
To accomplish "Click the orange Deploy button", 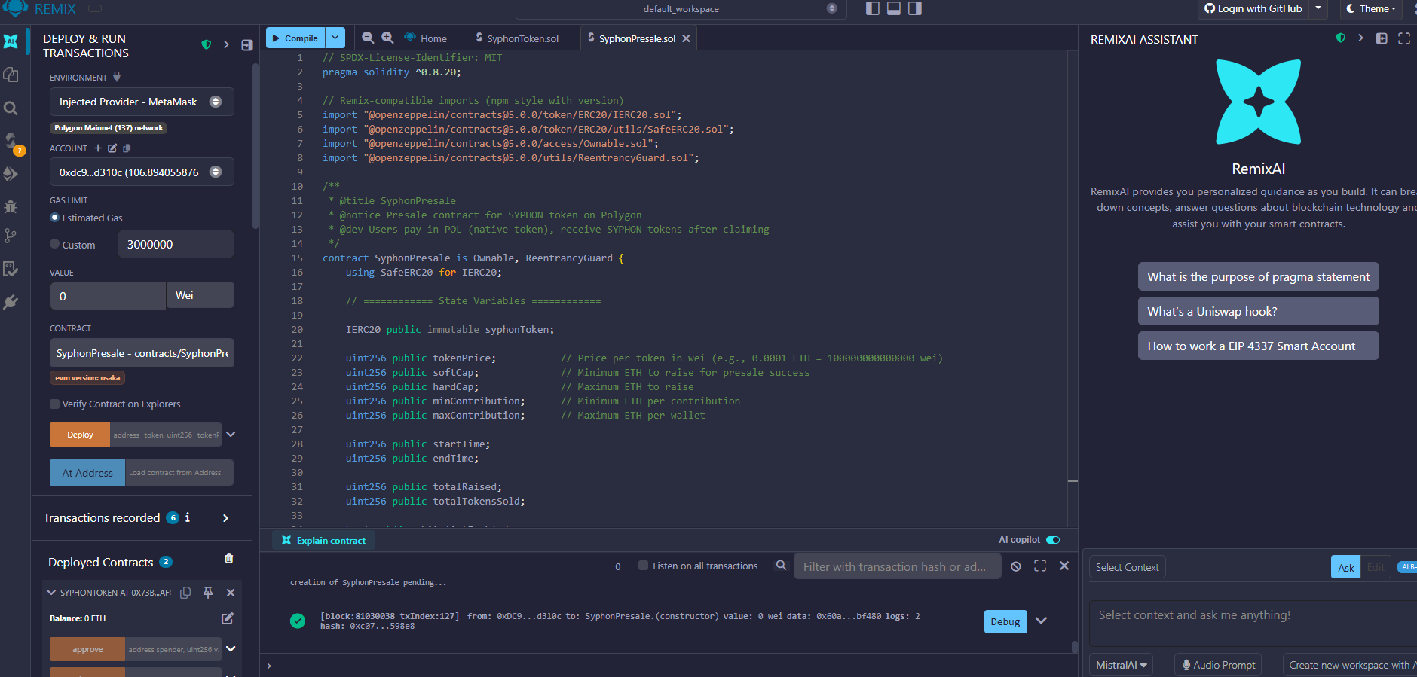I will (80, 435).
